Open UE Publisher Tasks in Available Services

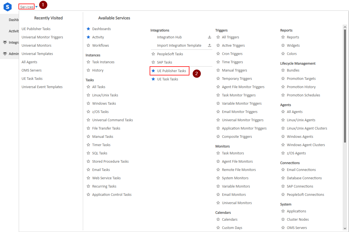(x=171, y=71)
